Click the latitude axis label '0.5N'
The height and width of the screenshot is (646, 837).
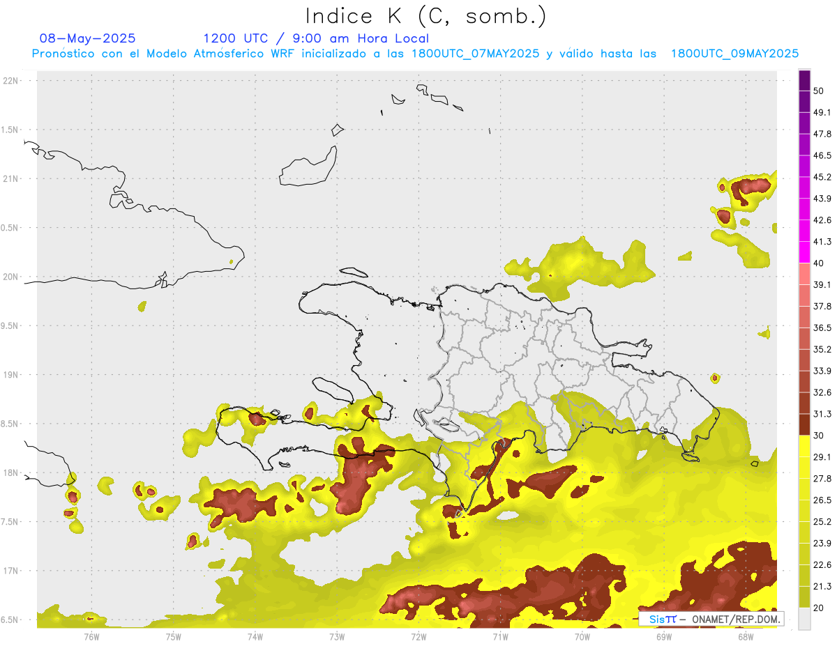tap(10, 228)
